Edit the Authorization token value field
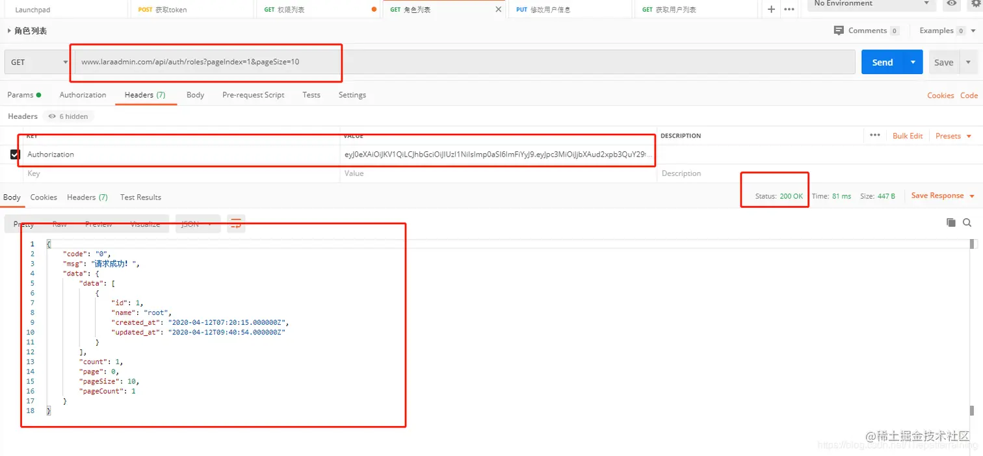This screenshot has height=456, width=983. point(498,155)
